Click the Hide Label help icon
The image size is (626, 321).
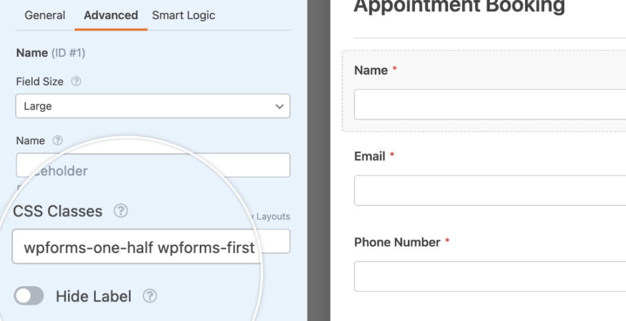tap(150, 296)
